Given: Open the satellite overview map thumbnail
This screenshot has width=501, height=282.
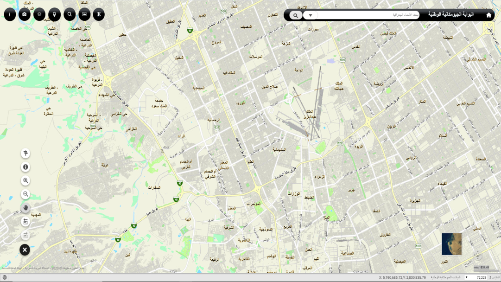Looking at the screenshot, I should [451, 244].
